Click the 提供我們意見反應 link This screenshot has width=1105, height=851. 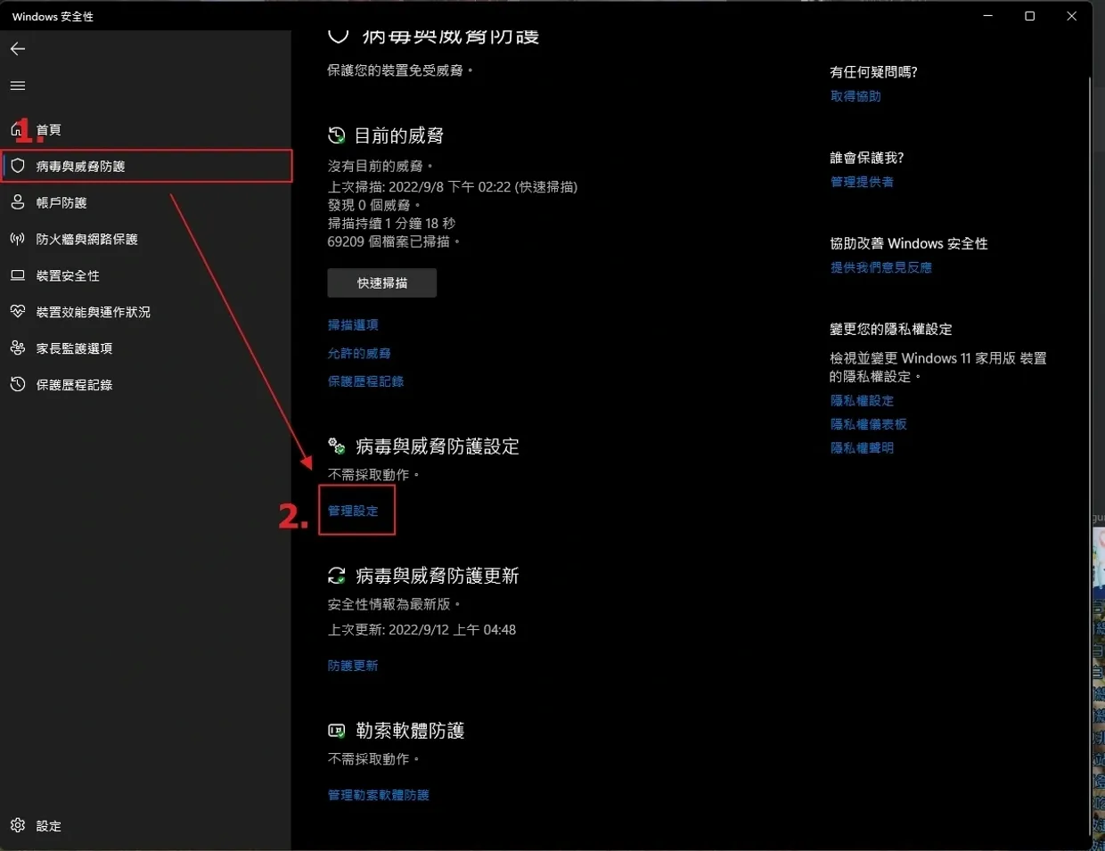[x=881, y=267]
